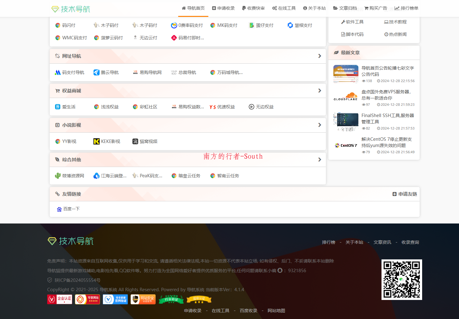Open the footer 网站地图 link
Screen dimensions: 459x319
coord(276,311)
